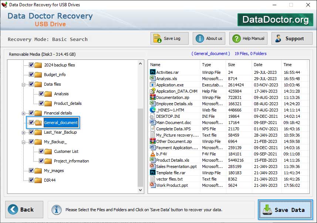The image size is (317, 223).
Task: Collapse the My_Backup_ tree node
Action: click(23, 142)
